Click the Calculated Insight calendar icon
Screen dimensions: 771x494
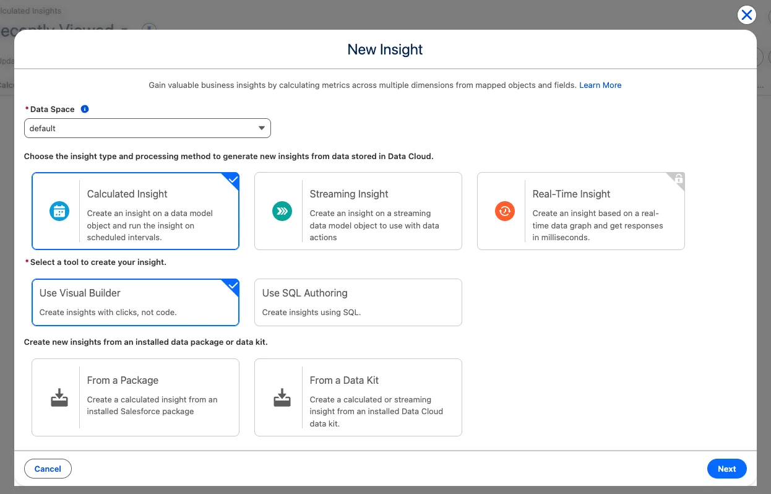(x=59, y=211)
